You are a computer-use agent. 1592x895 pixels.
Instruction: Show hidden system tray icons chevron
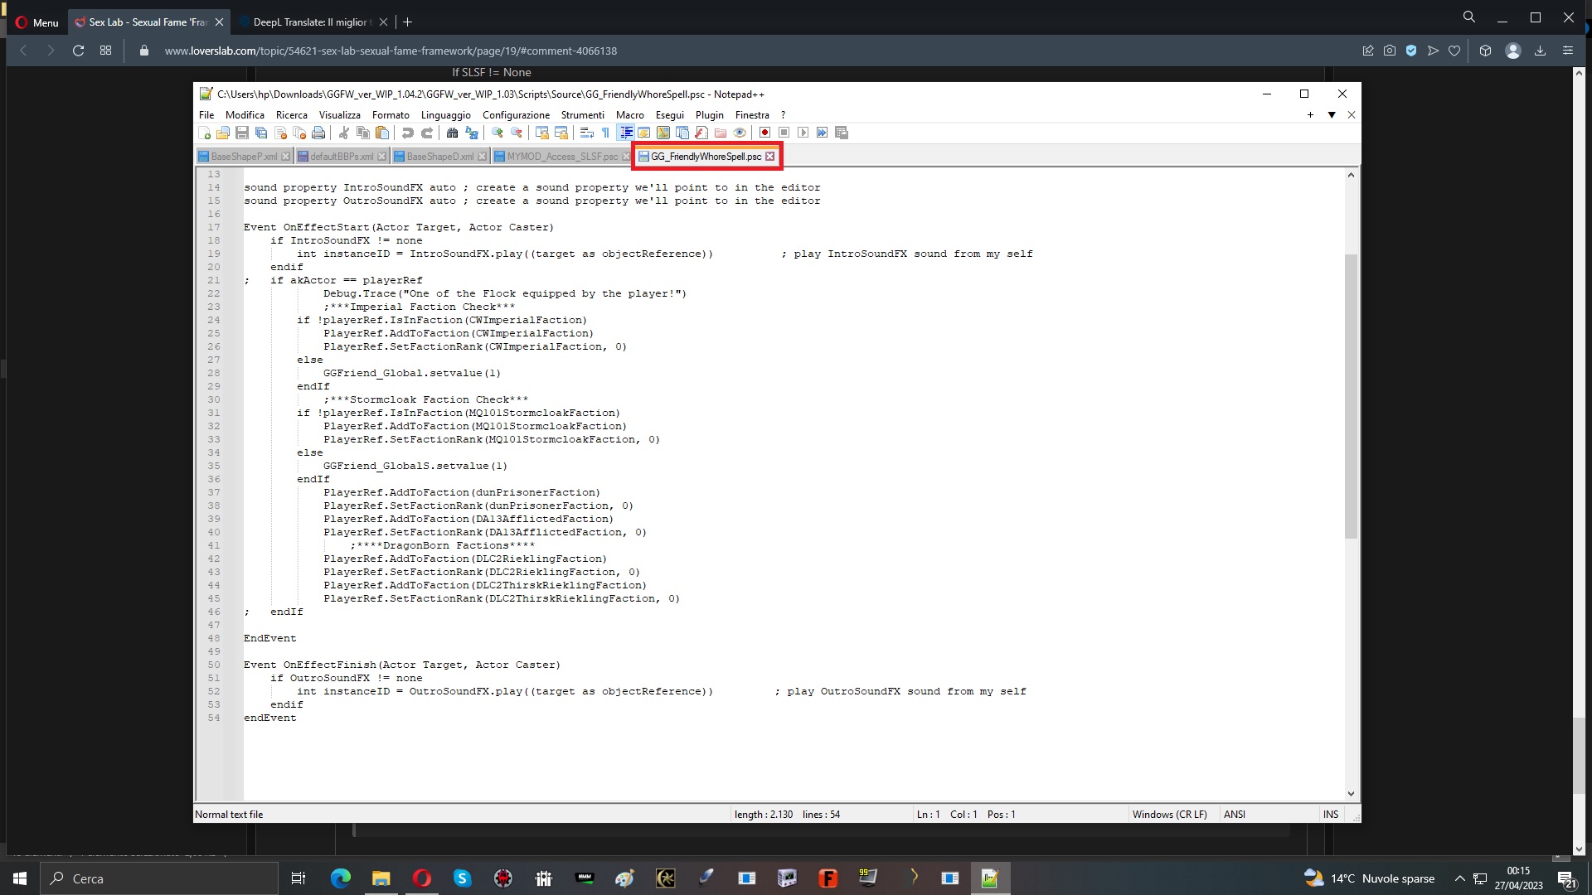pyautogui.click(x=1459, y=878)
